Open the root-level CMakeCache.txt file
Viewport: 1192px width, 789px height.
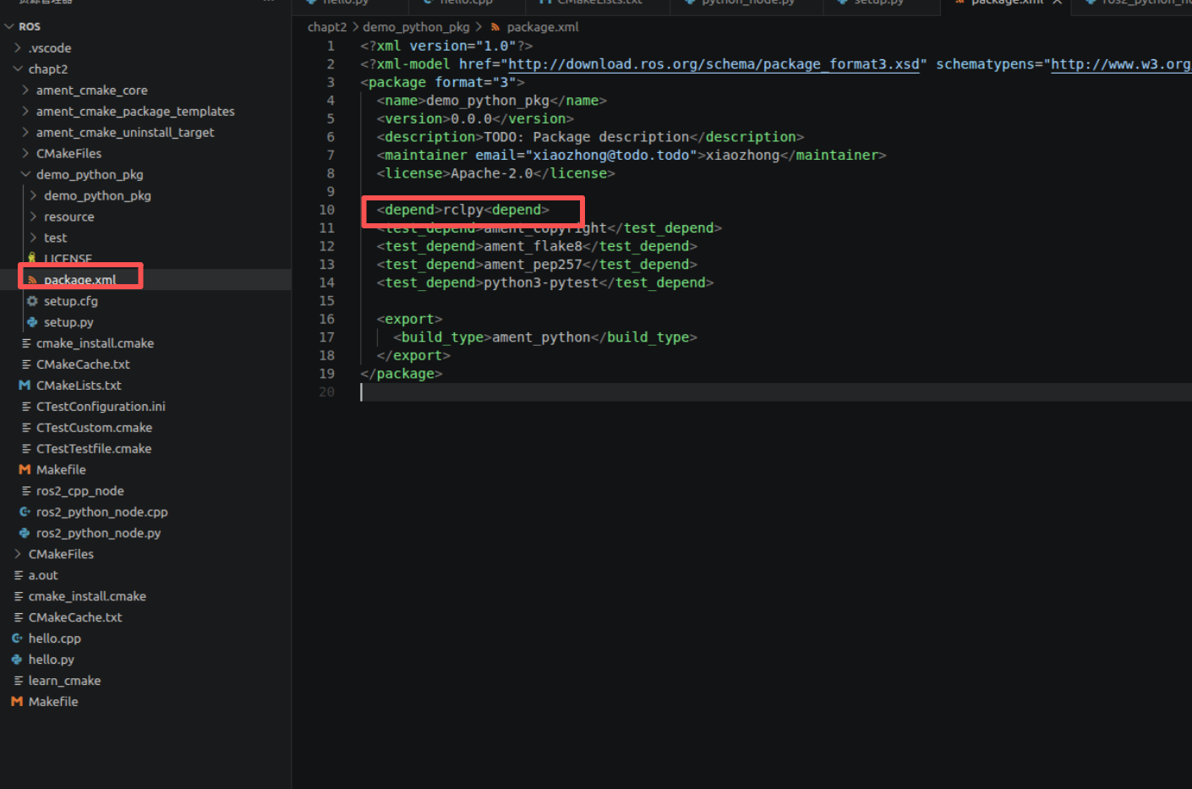pos(75,617)
